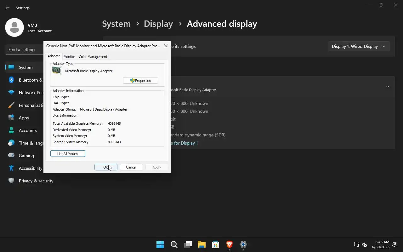Open taskbar Search

174,244
